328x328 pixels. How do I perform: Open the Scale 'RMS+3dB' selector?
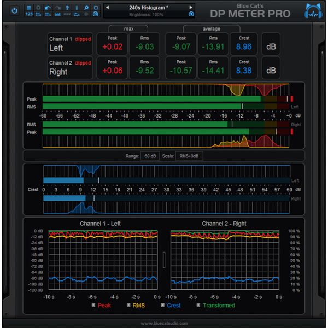tap(189, 156)
